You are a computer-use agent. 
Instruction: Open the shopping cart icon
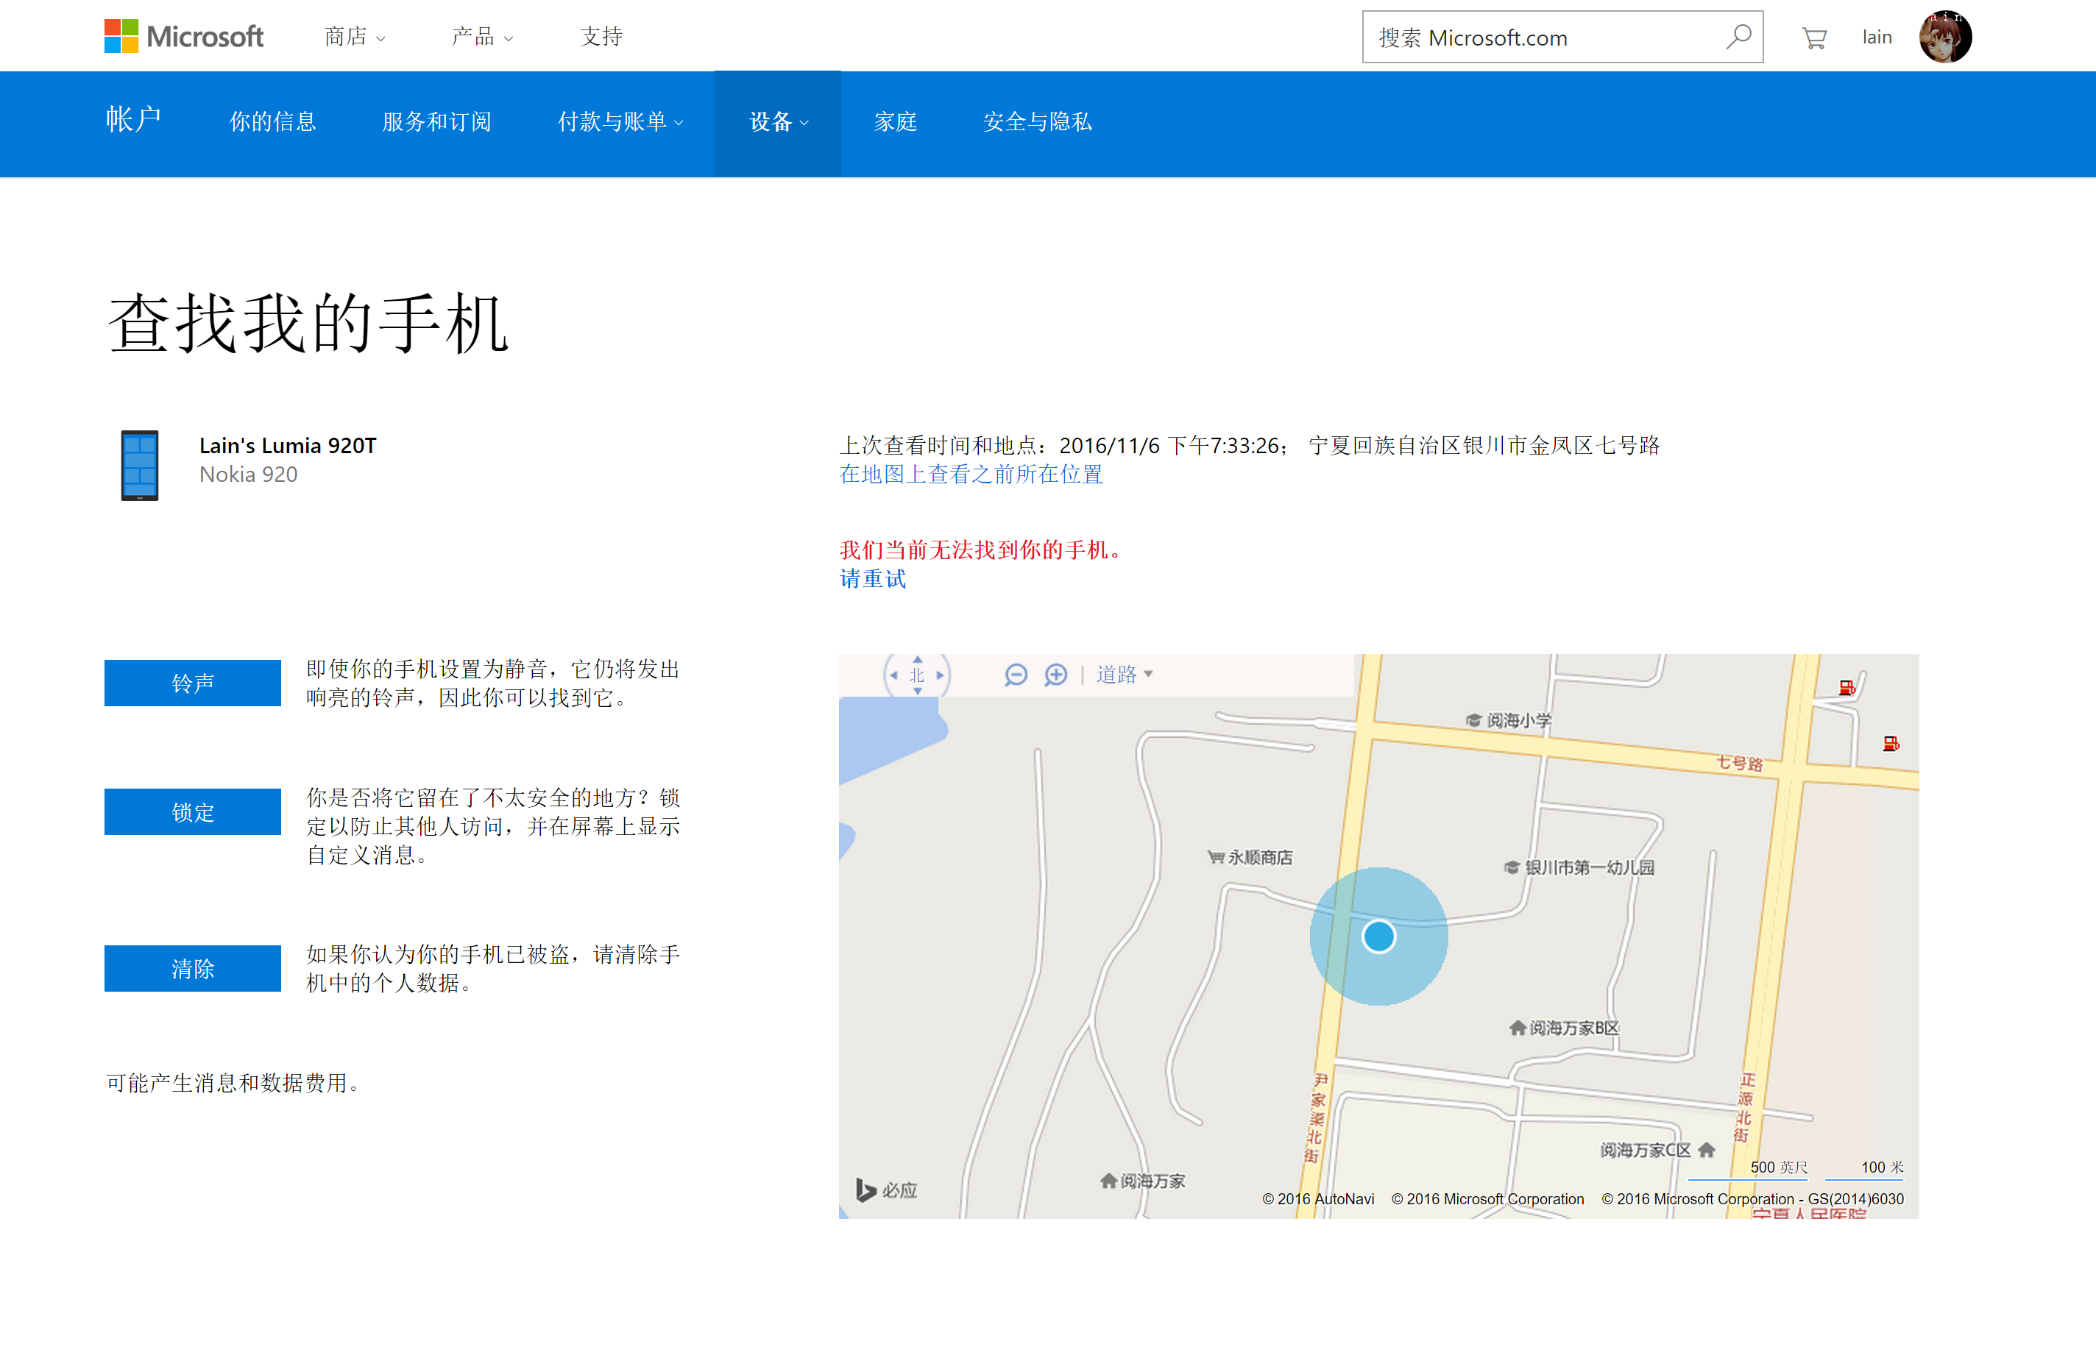1813,38
